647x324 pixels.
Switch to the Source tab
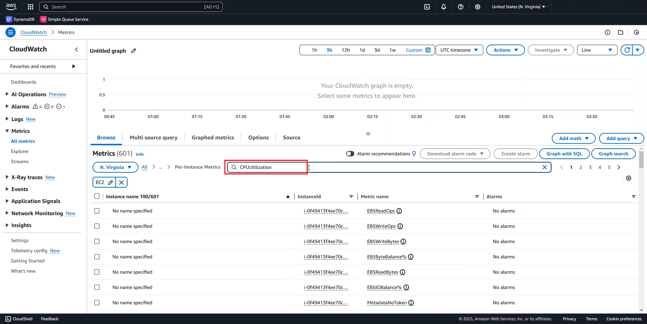(291, 138)
